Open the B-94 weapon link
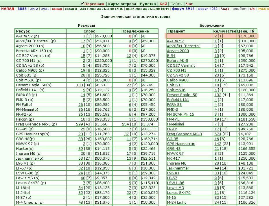This screenshot has width=269, height=206. pyautogui.click(x=171, y=56)
